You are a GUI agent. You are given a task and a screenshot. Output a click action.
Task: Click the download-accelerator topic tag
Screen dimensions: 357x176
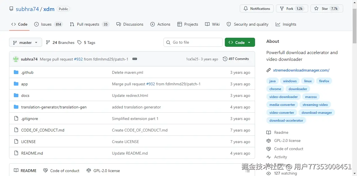pos(286,121)
